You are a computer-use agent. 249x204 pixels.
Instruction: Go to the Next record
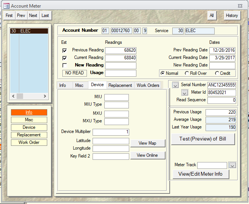[x=33, y=15]
